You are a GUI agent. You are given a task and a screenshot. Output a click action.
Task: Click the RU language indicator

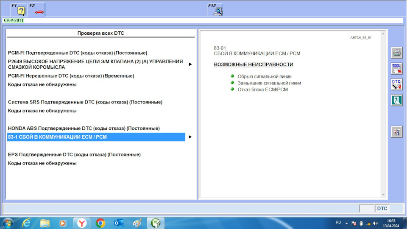click(x=338, y=223)
